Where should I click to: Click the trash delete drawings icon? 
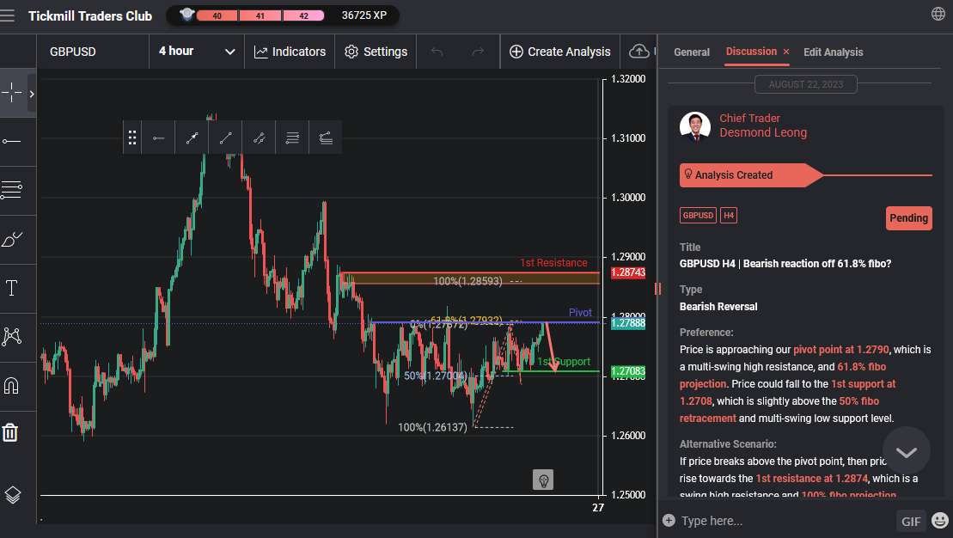(x=10, y=433)
